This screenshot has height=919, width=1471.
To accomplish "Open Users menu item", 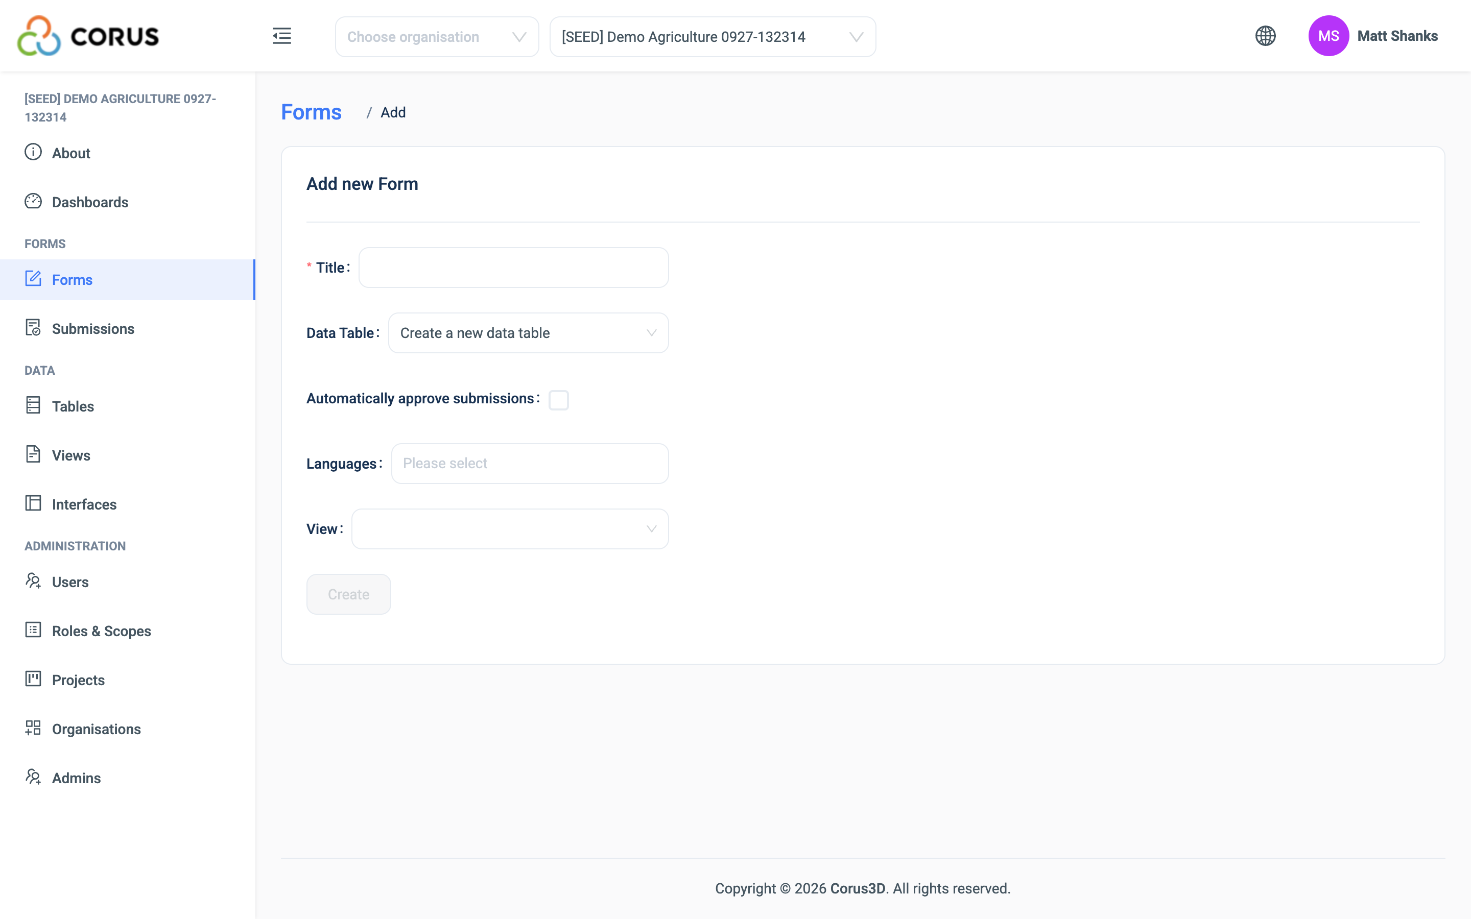I will pos(128,582).
